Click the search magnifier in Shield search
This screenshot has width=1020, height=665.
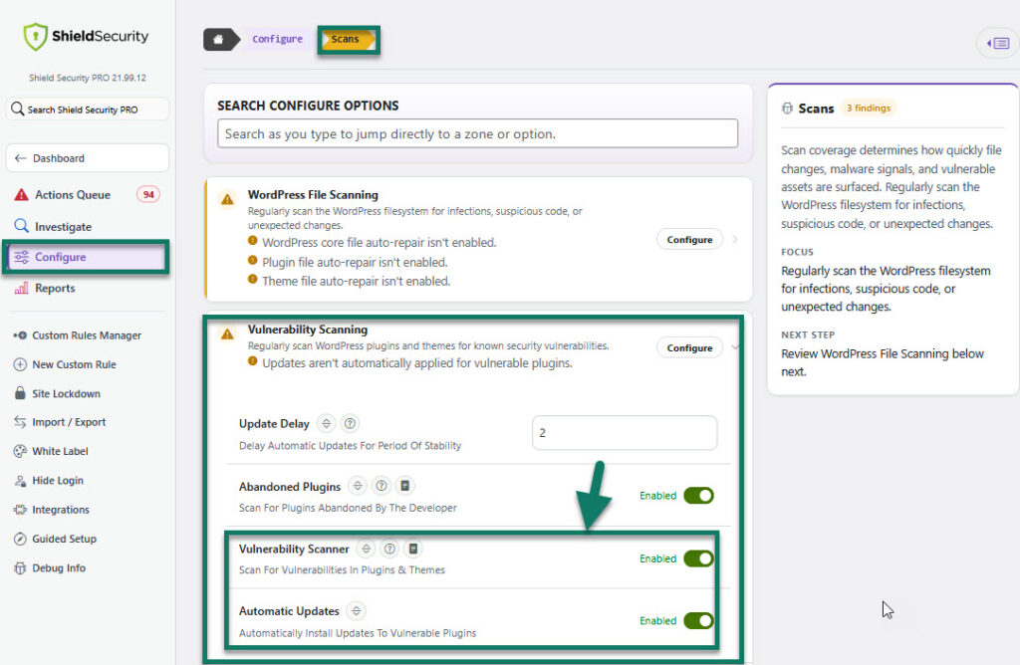18,109
